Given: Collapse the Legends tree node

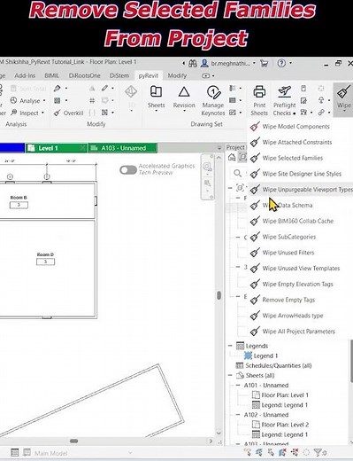Looking at the screenshot, I should (230, 346).
